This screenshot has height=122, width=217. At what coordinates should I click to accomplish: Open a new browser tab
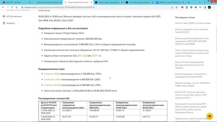189,2
